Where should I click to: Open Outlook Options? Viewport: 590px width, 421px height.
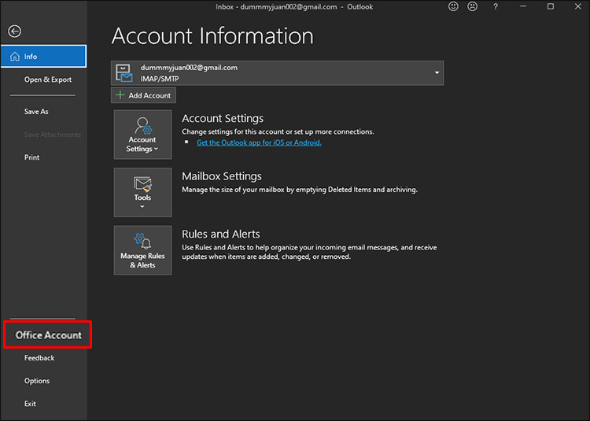coord(37,381)
